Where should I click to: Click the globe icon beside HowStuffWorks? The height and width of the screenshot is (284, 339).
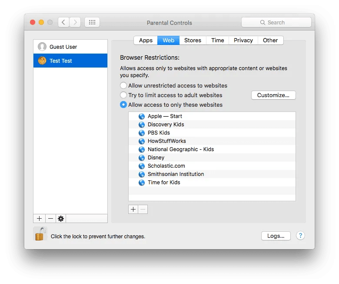coord(142,141)
